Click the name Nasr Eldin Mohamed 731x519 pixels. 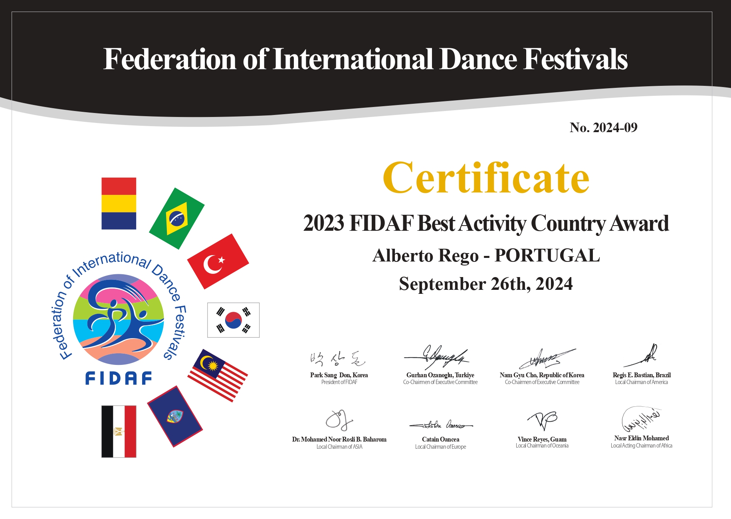click(x=642, y=438)
